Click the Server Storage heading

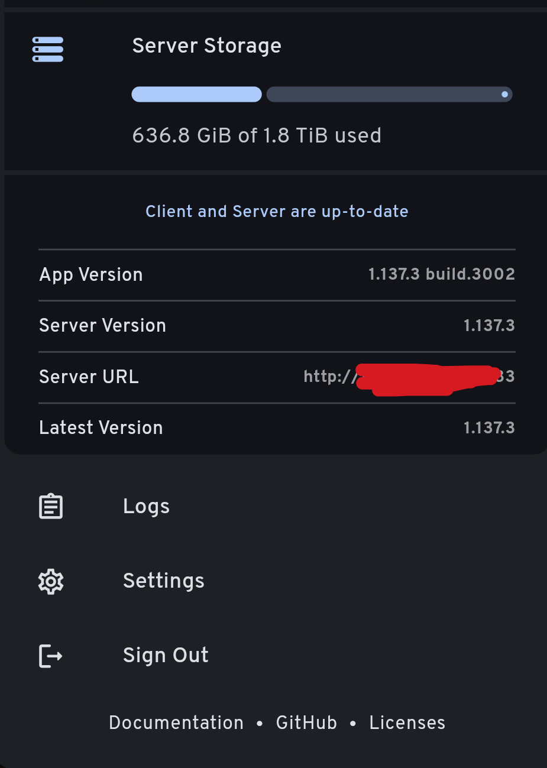click(x=206, y=46)
